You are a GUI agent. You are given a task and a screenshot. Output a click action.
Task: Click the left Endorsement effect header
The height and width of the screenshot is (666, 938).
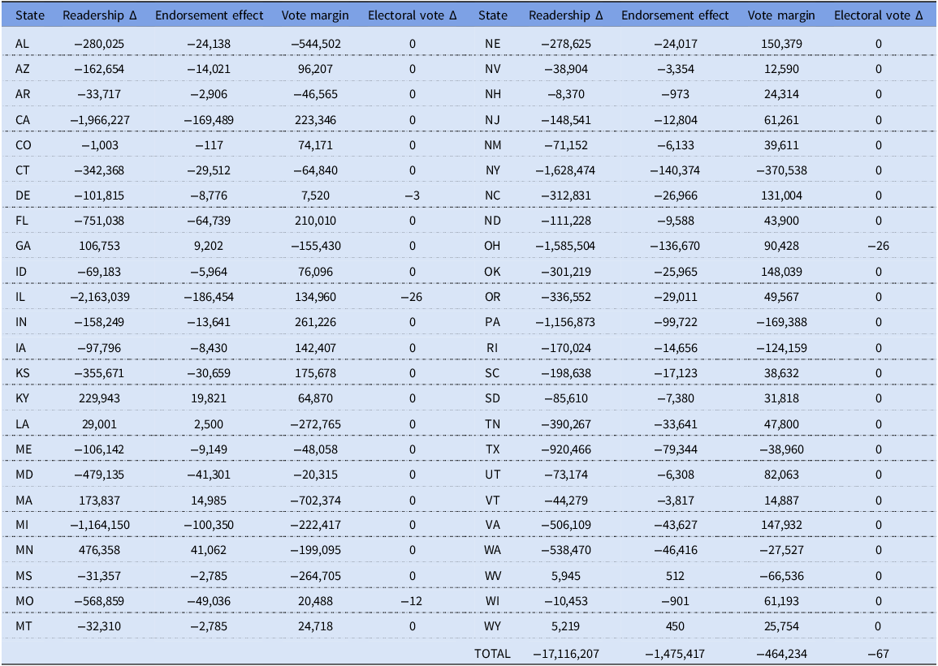(209, 15)
